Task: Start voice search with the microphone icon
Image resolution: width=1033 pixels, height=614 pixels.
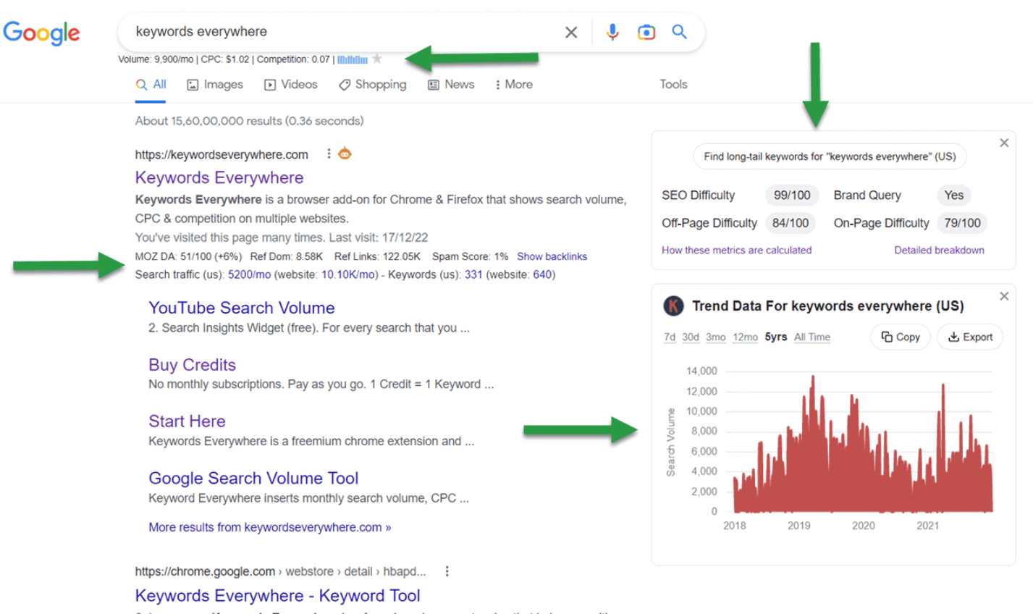Action: 612,32
